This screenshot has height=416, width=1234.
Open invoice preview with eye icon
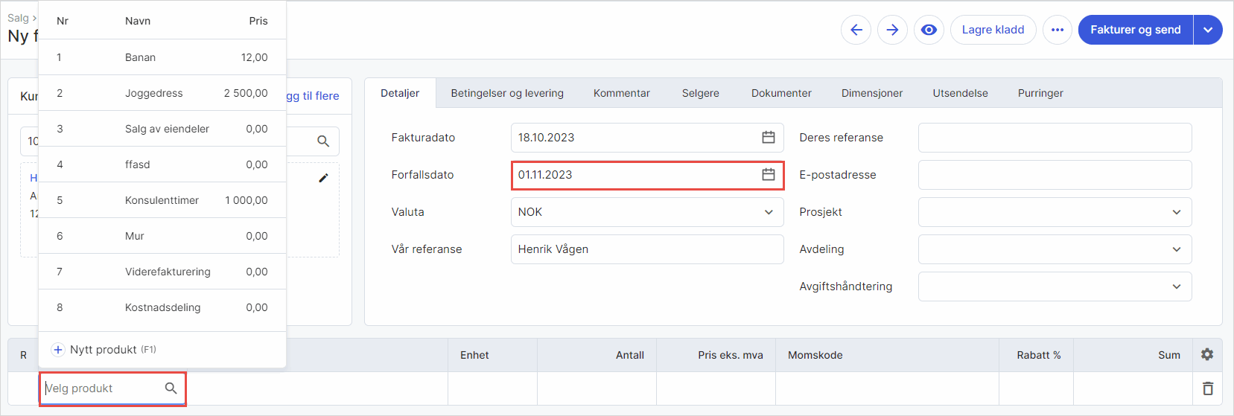coord(929,30)
